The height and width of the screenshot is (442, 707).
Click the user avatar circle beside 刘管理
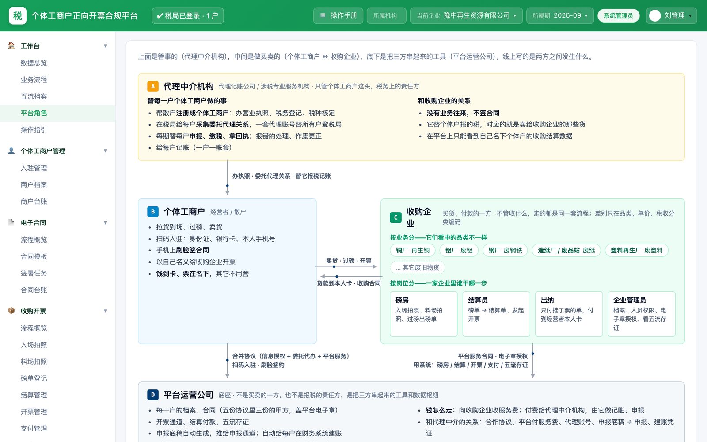(x=655, y=15)
